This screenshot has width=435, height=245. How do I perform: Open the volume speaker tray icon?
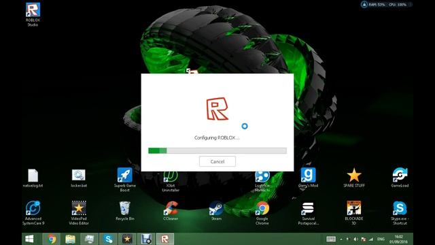[355, 239]
